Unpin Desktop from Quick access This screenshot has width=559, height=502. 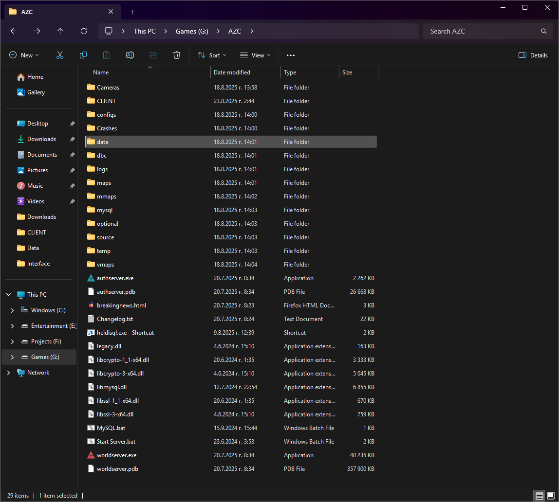pos(73,124)
